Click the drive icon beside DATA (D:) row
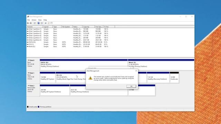This screenshot has height=124, width=221. 28,42
